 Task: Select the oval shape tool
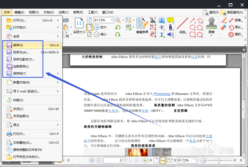(193, 27)
